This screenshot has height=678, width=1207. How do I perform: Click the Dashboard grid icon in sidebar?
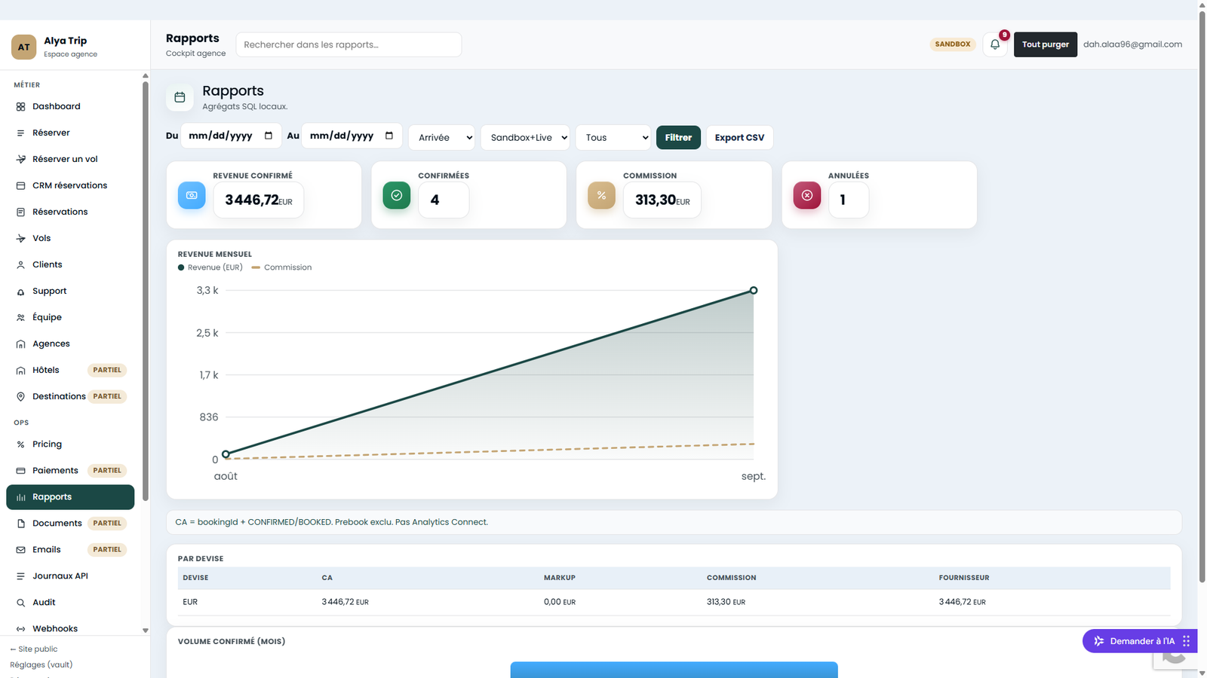point(21,107)
